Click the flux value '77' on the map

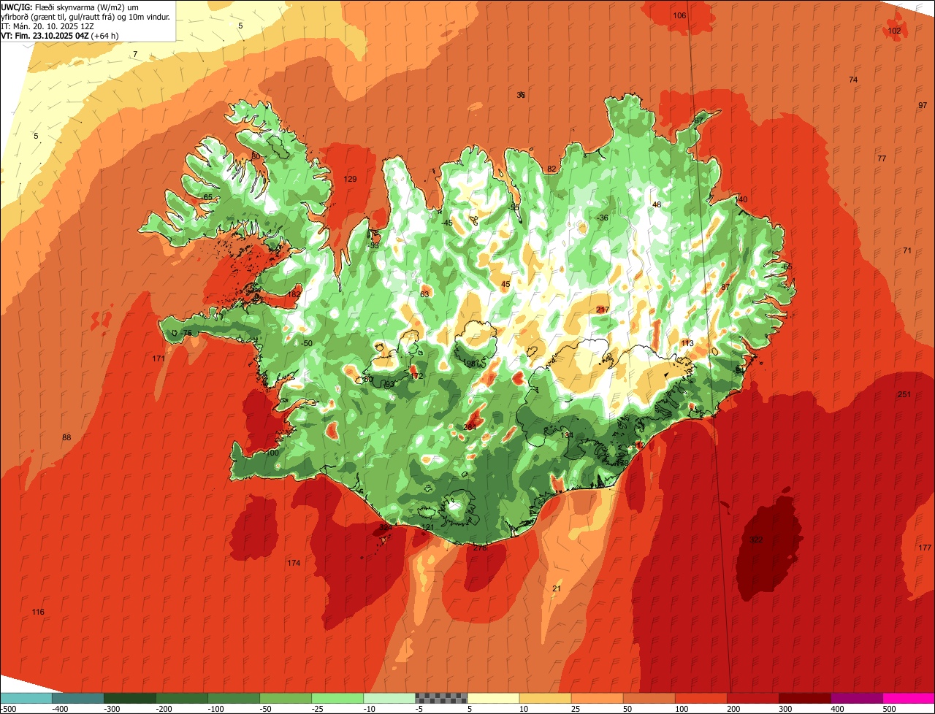[882, 158]
